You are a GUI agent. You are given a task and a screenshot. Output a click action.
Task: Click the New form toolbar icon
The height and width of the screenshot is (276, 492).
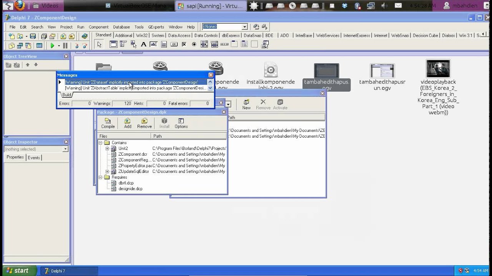39,45
